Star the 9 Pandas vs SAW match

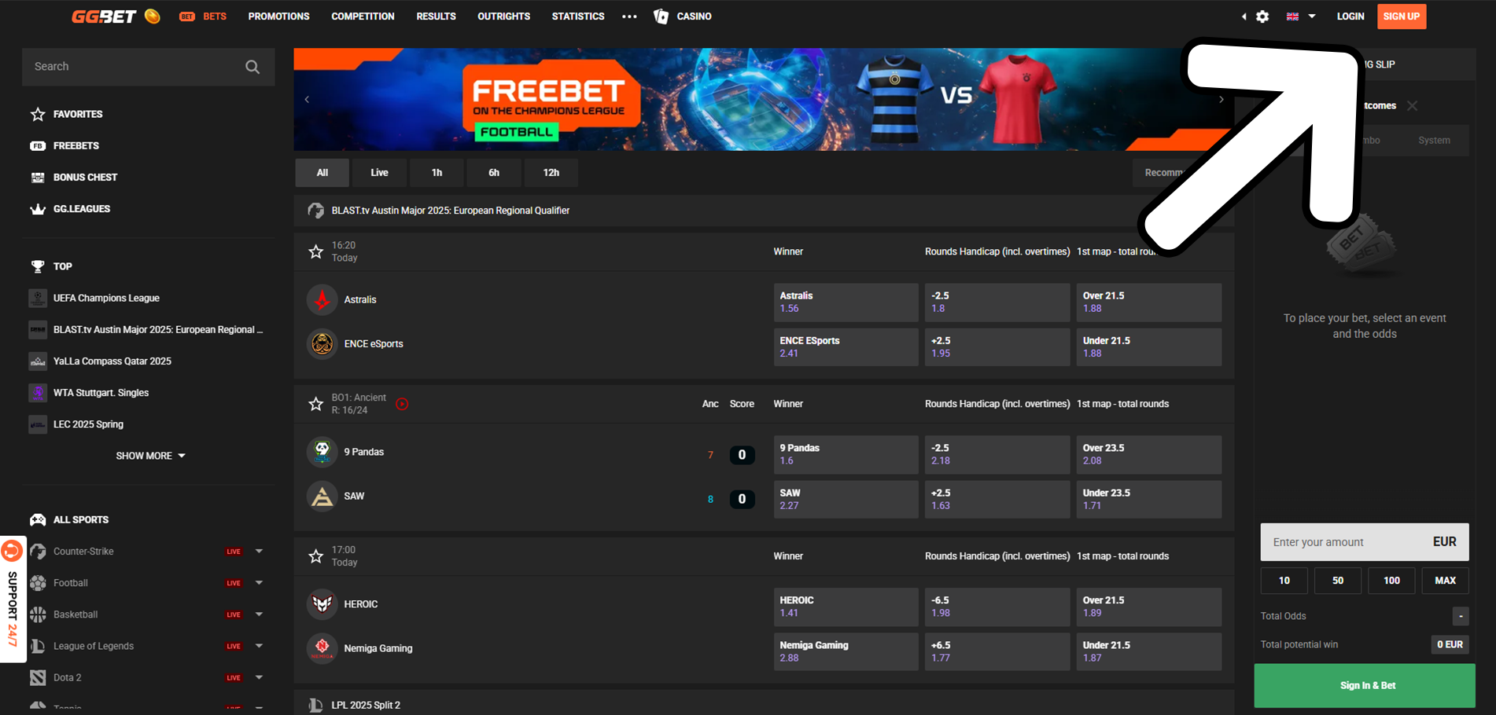coord(315,404)
